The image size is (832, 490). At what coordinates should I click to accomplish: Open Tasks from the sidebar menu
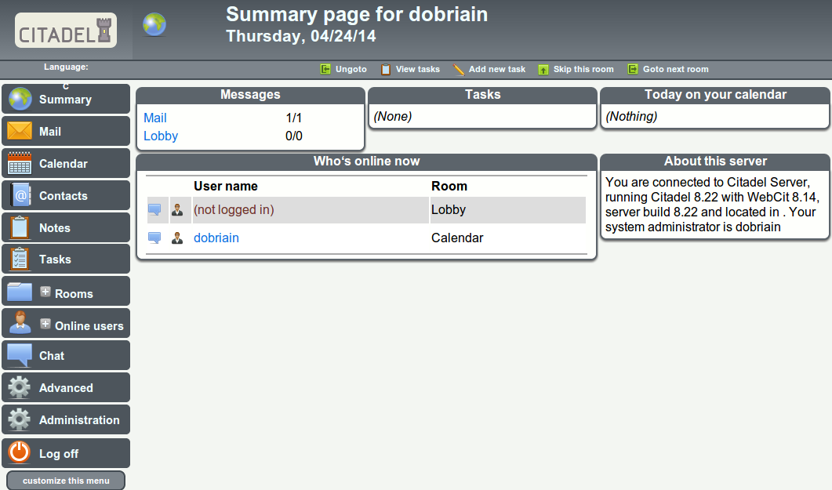(x=66, y=260)
